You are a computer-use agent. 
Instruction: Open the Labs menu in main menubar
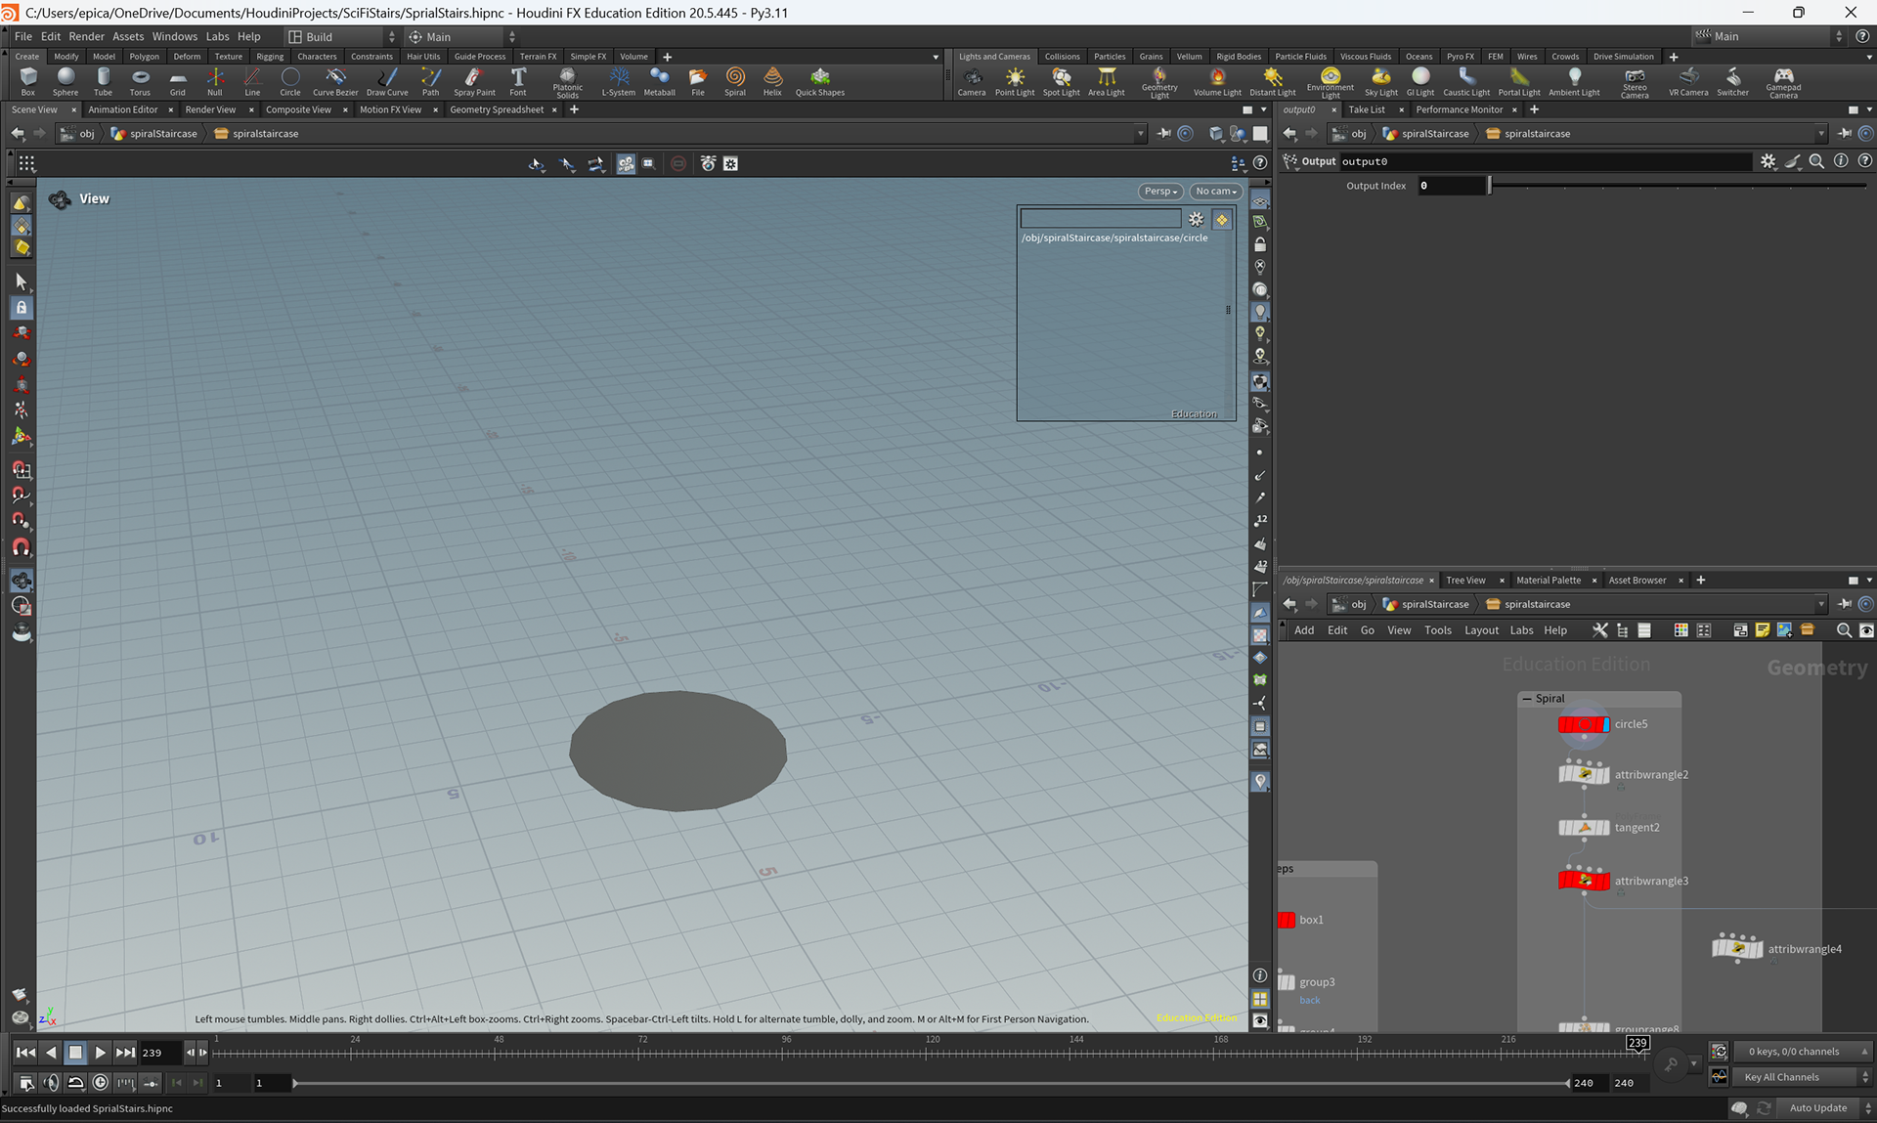(x=217, y=36)
